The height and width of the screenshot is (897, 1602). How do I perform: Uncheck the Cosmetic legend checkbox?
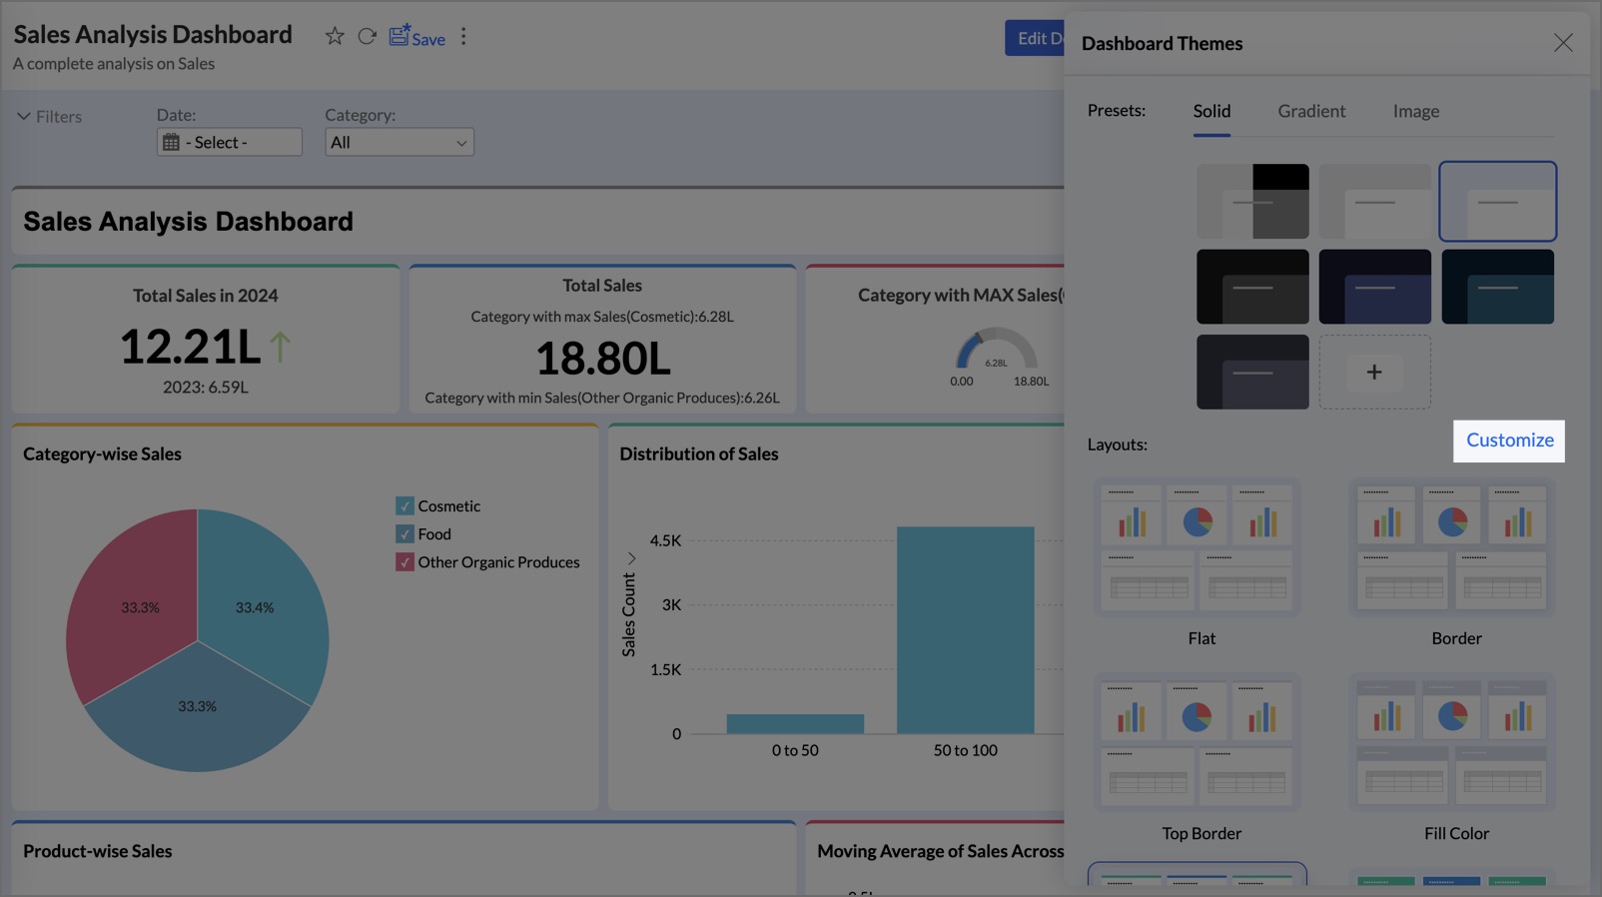[404, 506]
